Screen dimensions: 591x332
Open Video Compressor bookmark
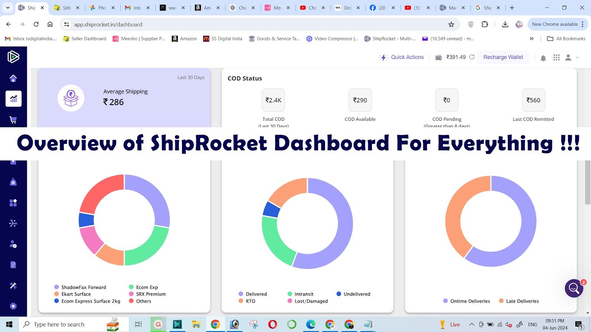332,39
